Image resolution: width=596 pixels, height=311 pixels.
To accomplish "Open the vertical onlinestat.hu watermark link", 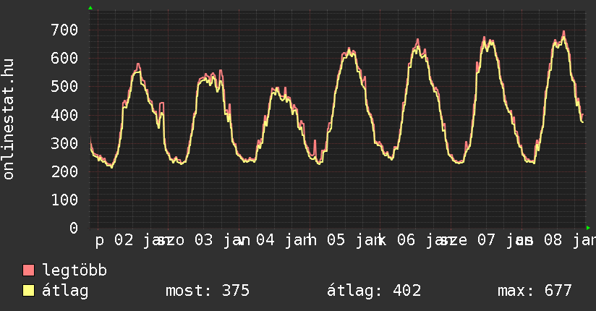I will (9, 119).
